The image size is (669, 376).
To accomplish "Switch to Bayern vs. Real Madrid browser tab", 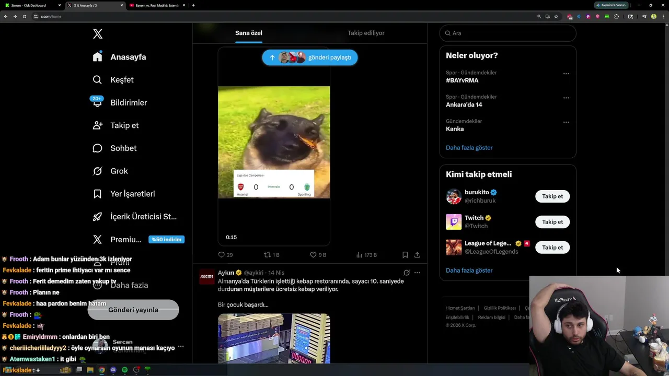I will [x=157, y=5].
